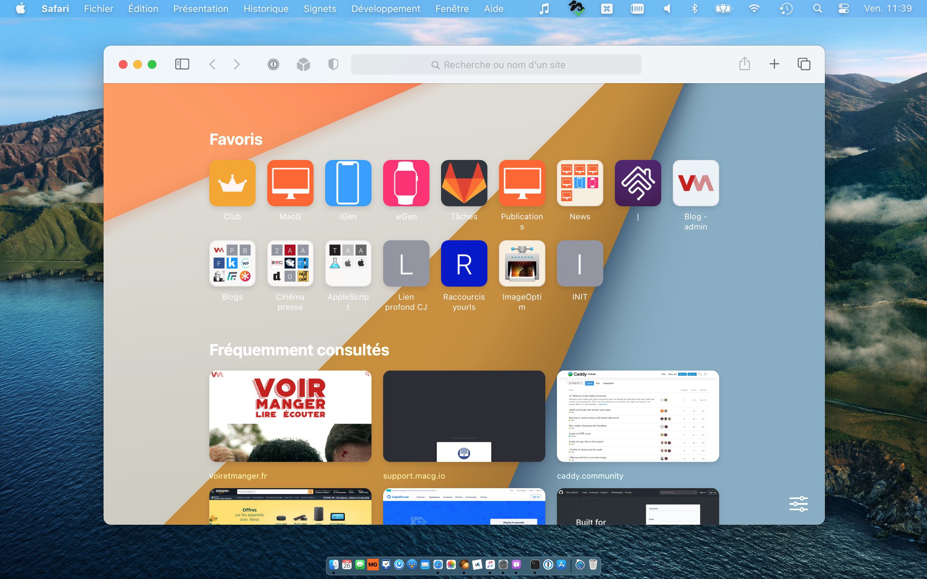The height and width of the screenshot is (579, 927).
Task: Open the Signets menu
Action: click(320, 8)
